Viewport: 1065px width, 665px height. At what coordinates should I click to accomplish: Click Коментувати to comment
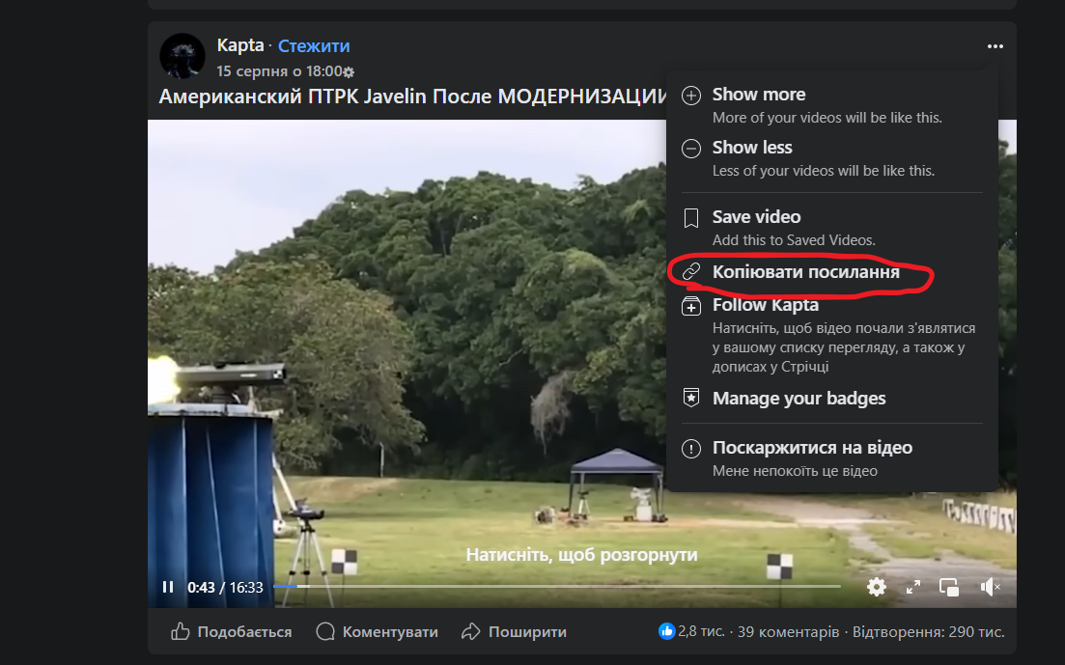click(x=378, y=632)
